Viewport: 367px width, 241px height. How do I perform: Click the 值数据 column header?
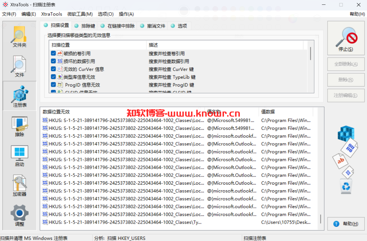(286, 112)
